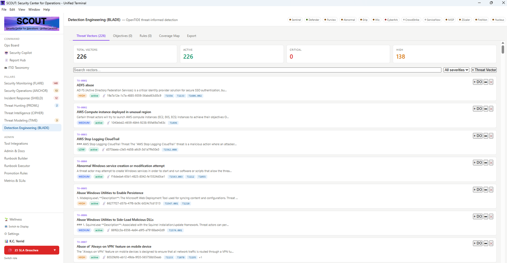The image size is (507, 263).
Task: Click the Search vectors input field
Action: tap(257, 70)
